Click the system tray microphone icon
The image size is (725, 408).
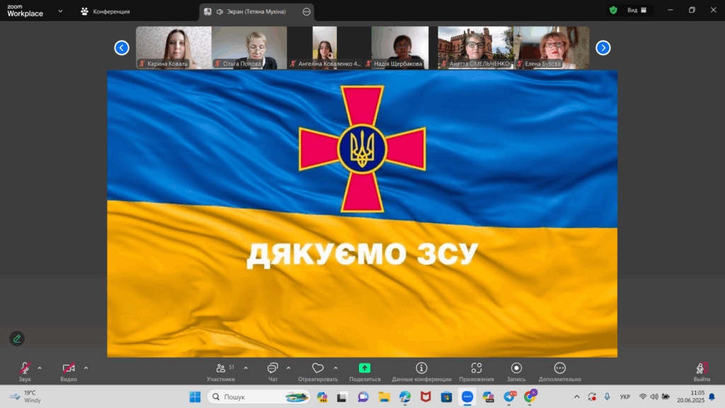607,397
